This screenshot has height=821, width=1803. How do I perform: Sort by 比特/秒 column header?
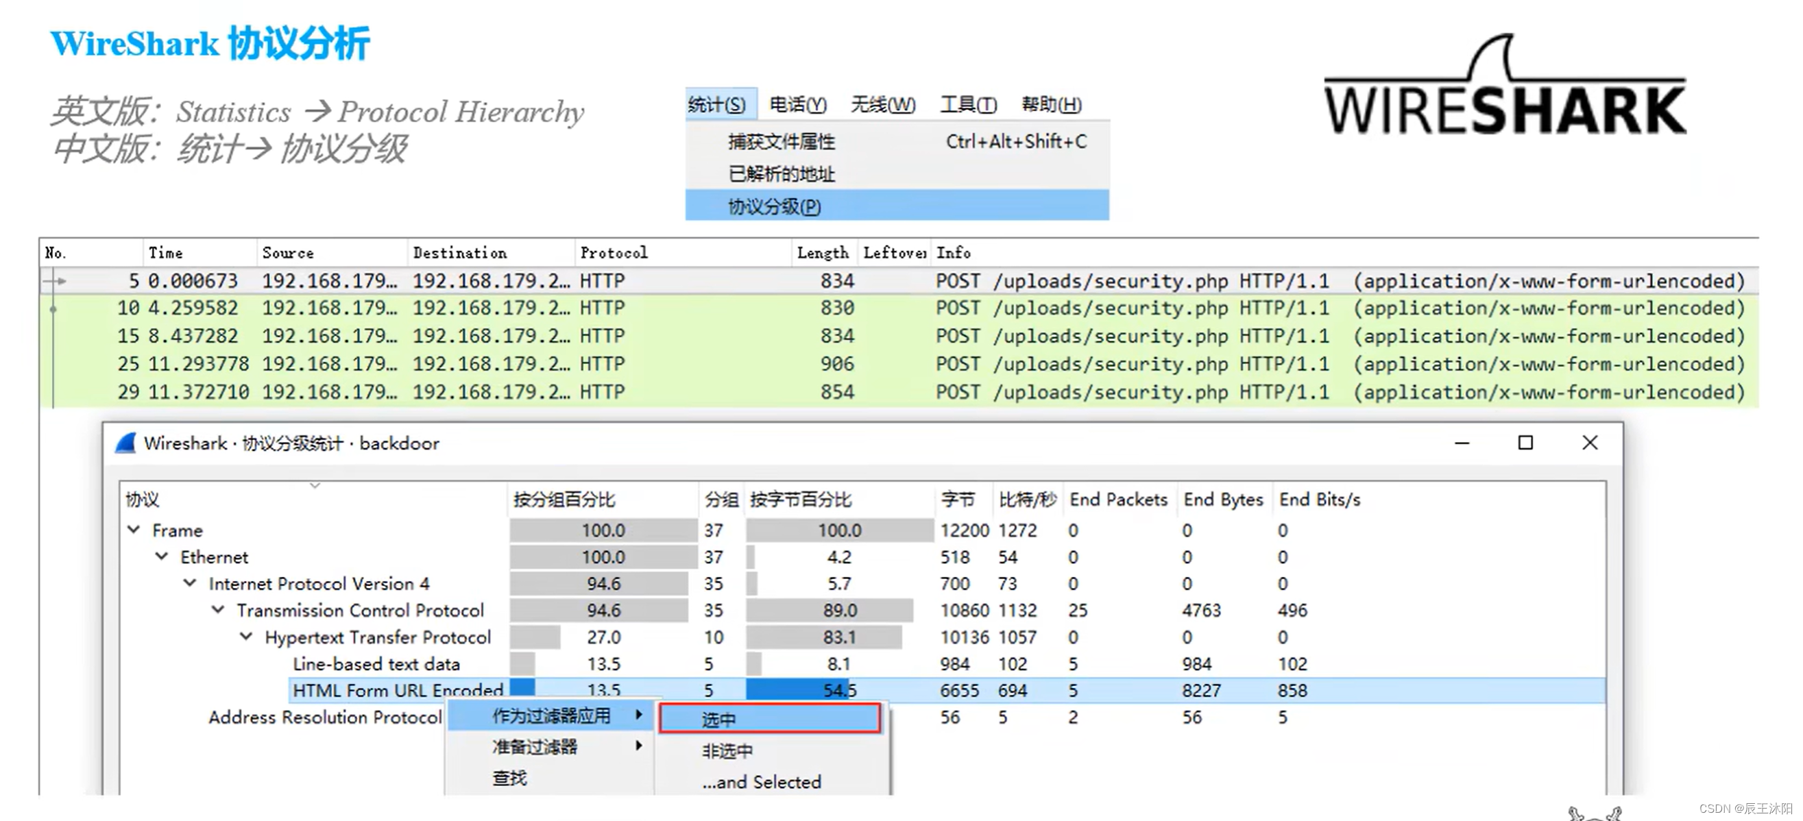click(x=1028, y=499)
